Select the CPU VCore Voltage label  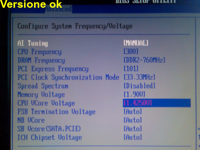click(x=46, y=103)
